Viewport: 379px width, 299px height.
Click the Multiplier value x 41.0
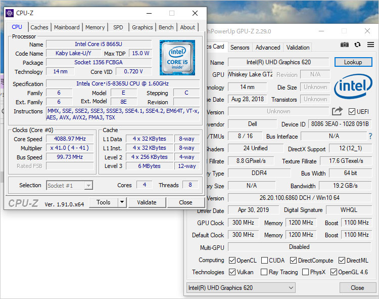[70, 148]
